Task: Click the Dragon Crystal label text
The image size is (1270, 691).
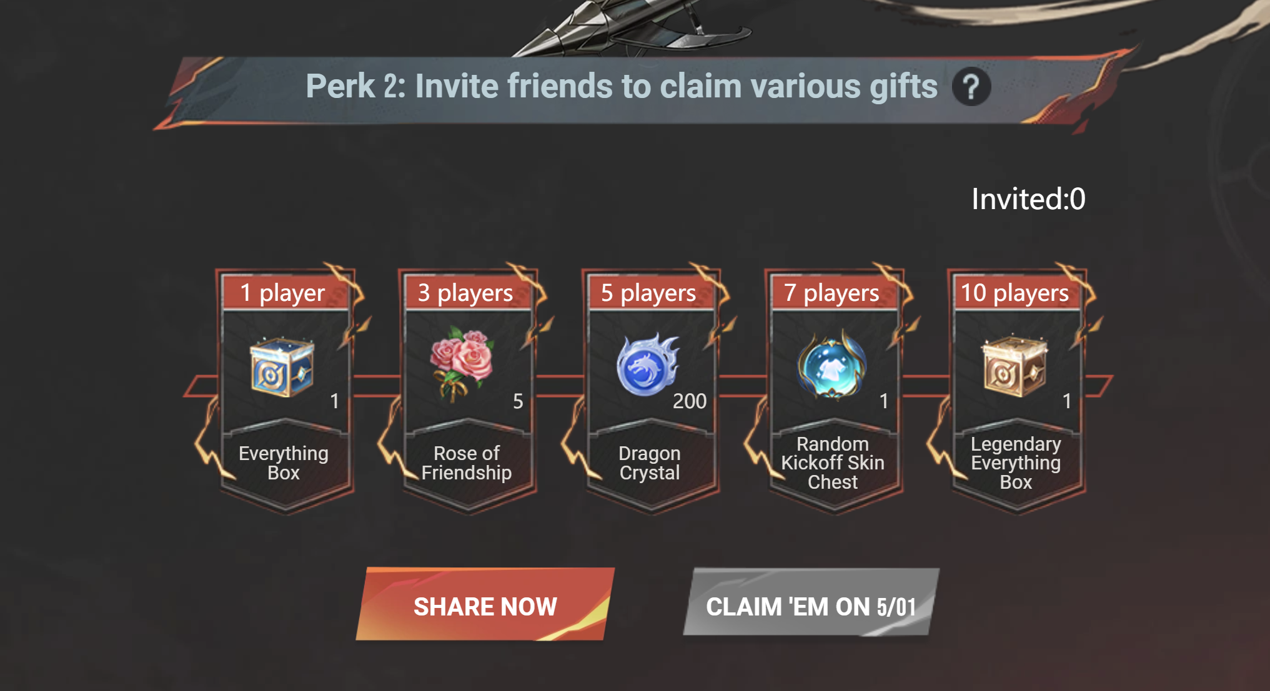Action: 650,463
